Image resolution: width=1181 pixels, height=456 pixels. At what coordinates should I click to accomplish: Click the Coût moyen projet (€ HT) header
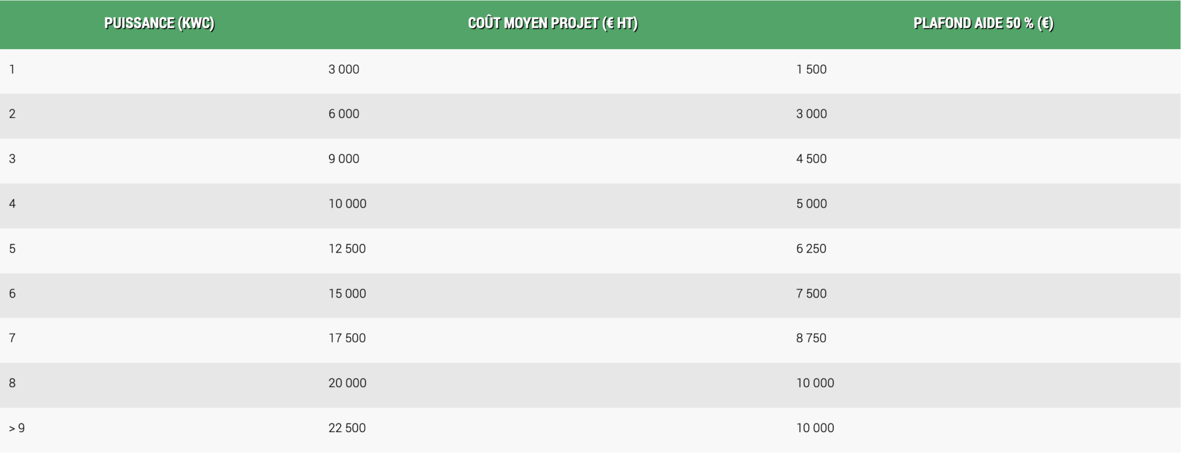[x=553, y=24]
